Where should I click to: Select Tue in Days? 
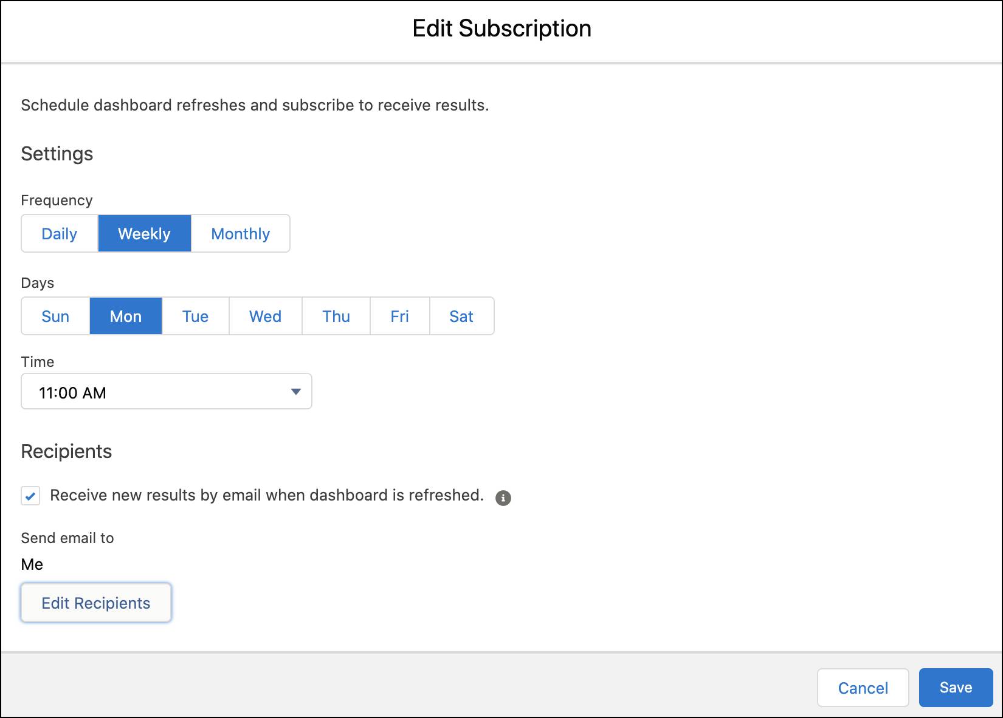(x=196, y=316)
